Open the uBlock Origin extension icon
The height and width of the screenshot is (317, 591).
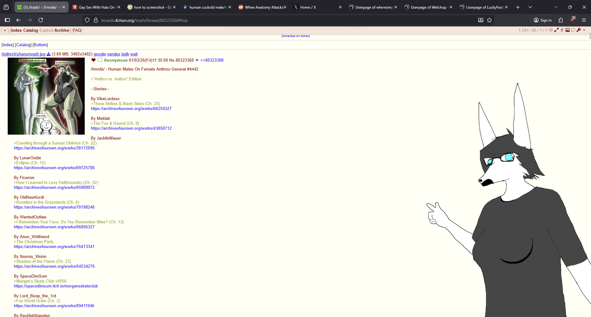coord(572,20)
